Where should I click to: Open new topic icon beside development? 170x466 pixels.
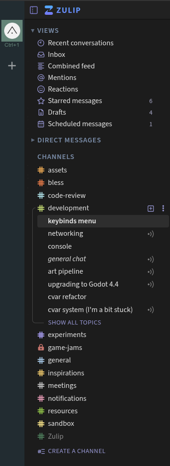[151, 208]
